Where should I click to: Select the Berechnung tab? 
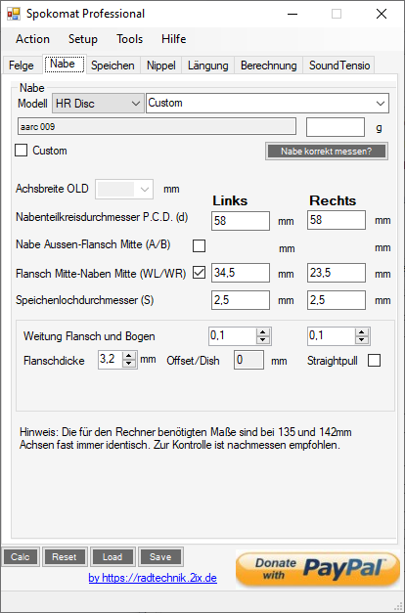[268, 66]
